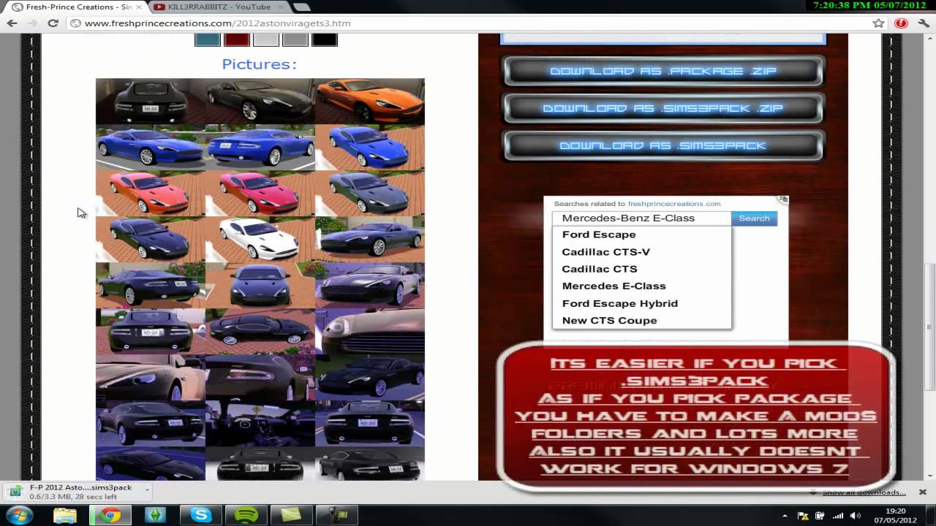Screen dimensions: 936x526
Task: Open the red extension icon in toolbar
Action: [901, 23]
